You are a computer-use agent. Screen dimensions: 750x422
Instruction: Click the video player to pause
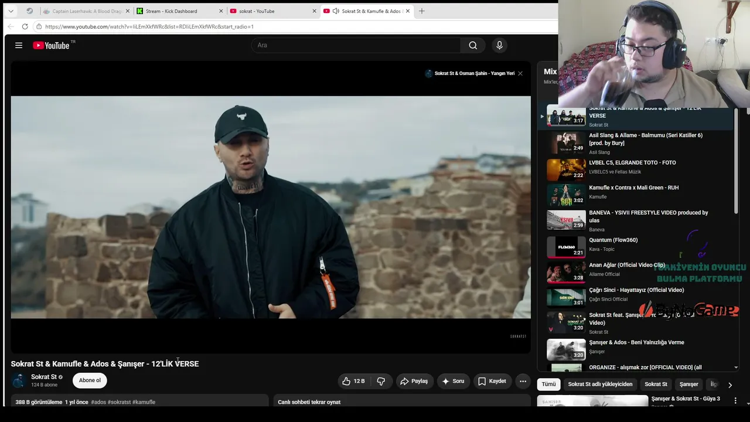271,207
